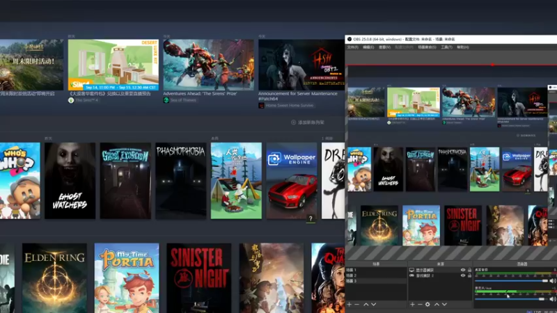Click the OBS 25.0.8 window title text
Image resolution: width=557 pixels, height=313 pixels.
(404, 39)
